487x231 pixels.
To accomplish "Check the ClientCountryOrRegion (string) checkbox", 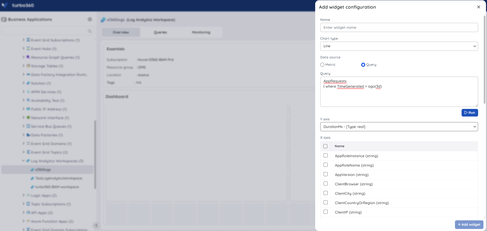I will pos(326,202).
